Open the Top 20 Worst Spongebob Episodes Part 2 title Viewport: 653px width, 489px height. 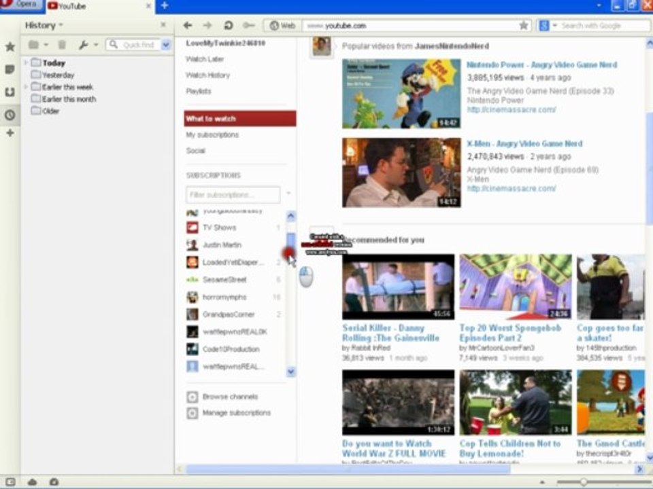510,333
